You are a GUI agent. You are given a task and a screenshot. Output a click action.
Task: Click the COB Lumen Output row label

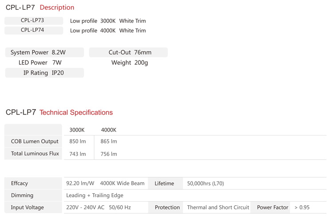coord(35,141)
